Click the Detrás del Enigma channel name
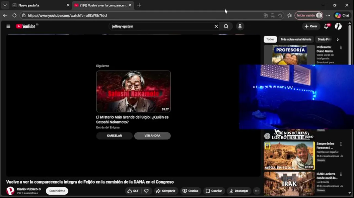 coord(108,128)
